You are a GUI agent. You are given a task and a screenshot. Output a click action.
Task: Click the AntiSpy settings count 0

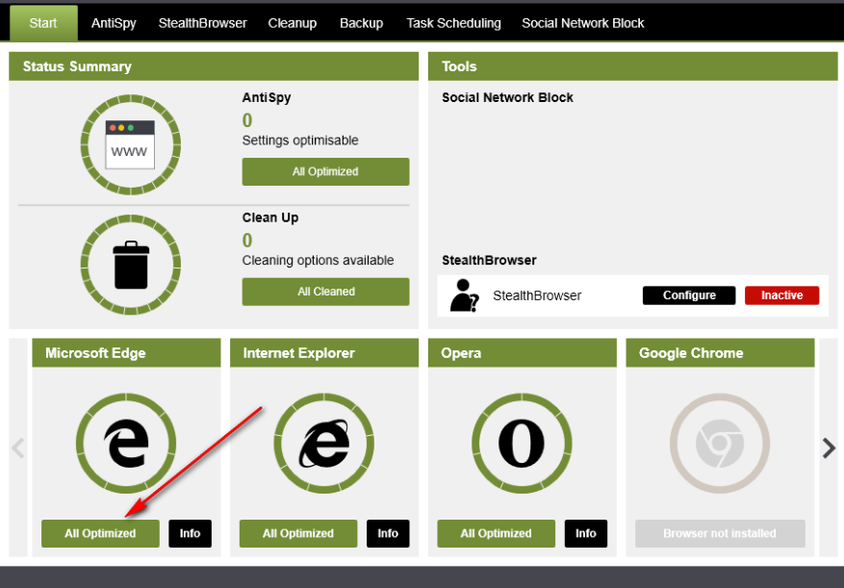(x=247, y=120)
